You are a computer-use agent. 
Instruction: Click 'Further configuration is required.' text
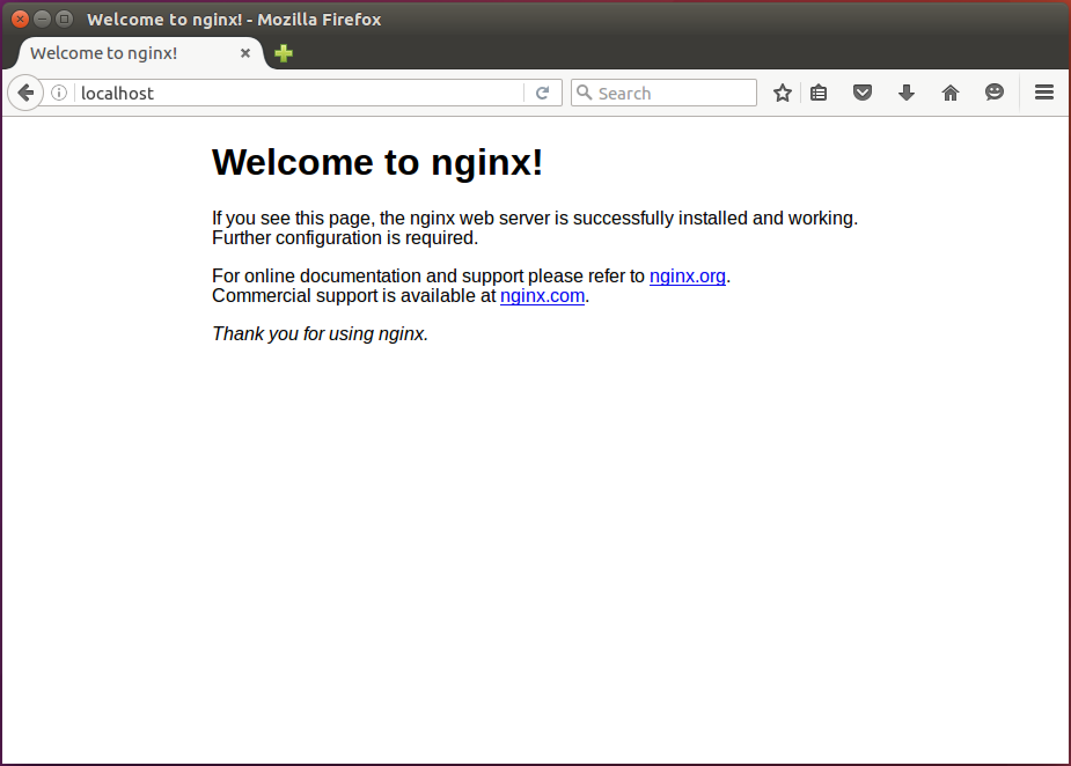[345, 238]
